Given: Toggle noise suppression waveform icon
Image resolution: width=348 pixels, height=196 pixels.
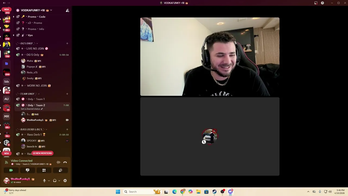Looking at the screenshot, I should [x=58, y=162].
